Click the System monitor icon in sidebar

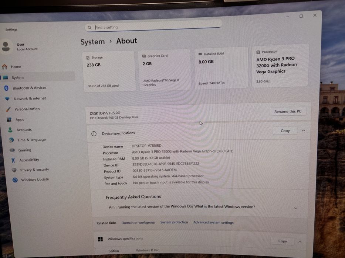pos(6,77)
